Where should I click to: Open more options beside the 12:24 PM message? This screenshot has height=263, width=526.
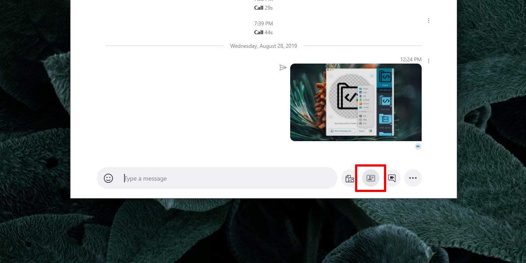428,60
